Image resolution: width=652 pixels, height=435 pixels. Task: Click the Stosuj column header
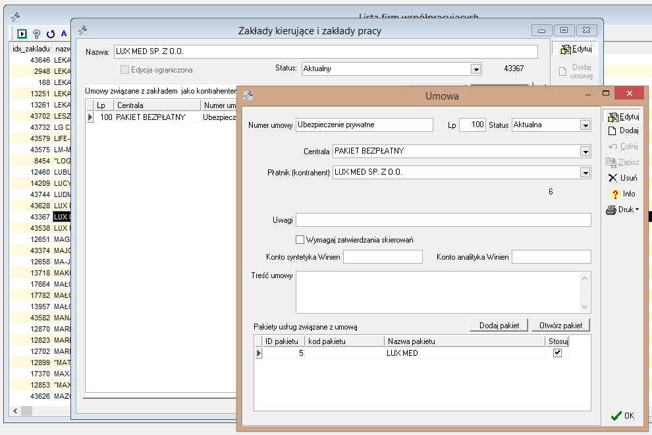pyautogui.click(x=557, y=341)
